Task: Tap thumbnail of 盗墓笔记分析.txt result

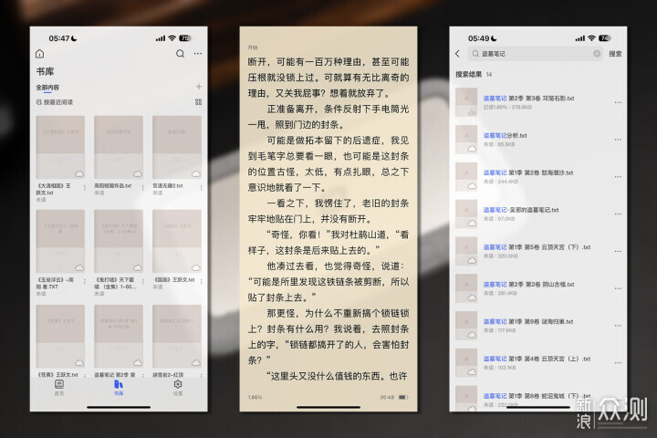Action: click(x=466, y=140)
